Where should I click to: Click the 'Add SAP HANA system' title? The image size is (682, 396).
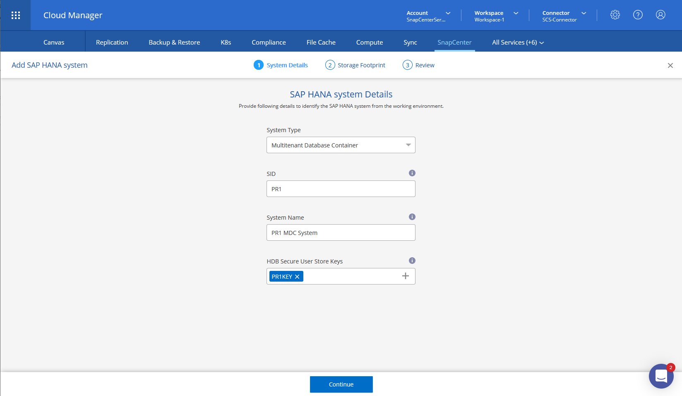[50, 65]
